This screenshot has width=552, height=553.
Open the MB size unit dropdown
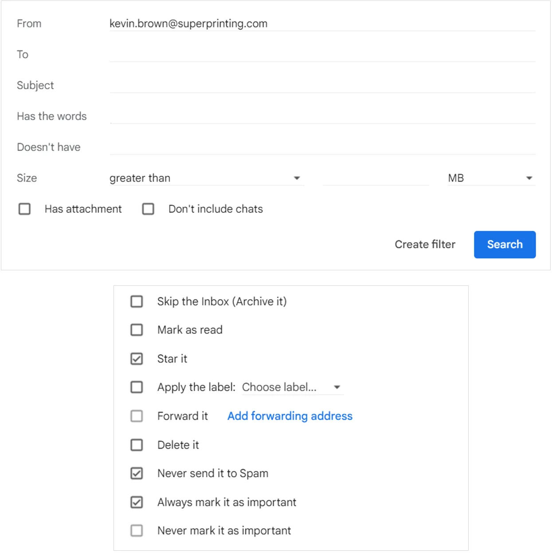click(x=491, y=178)
